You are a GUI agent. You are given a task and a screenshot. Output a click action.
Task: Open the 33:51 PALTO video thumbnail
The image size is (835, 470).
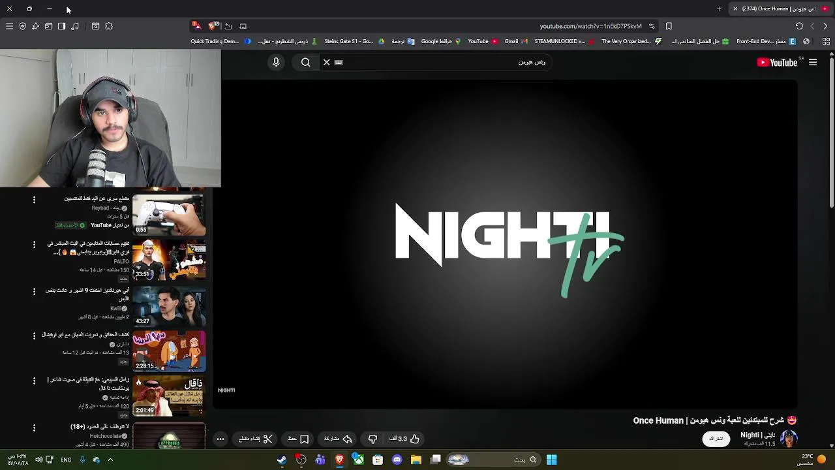[x=169, y=260]
